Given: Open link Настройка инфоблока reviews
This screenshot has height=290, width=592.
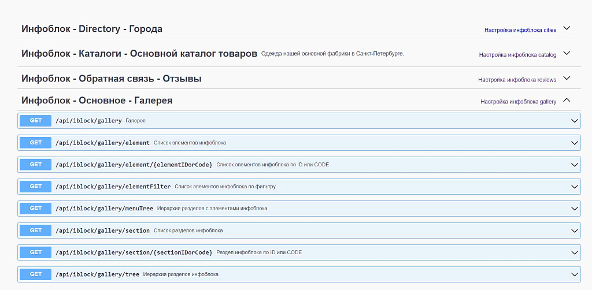Looking at the screenshot, I should (x=517, y=80).
